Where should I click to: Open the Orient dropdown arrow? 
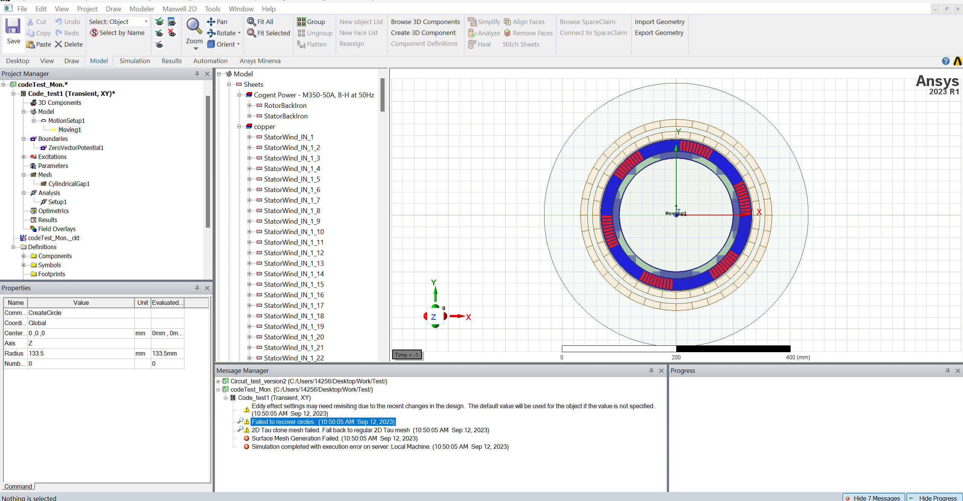pos(239,44)
